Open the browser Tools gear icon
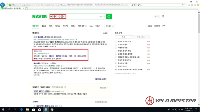The width and height of the screenshot is (200, 112). pos(195,5)
